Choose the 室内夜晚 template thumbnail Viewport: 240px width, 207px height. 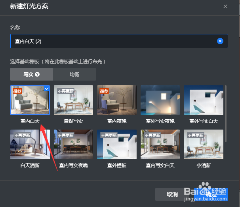[117, 100]
